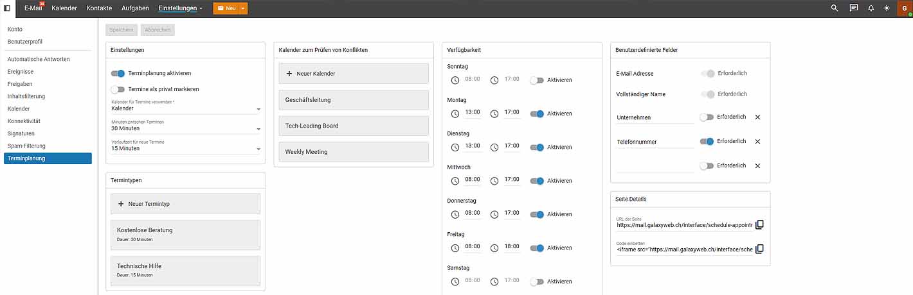Image resolution: width=913 pixels, height=295 pixels.
Task: Expand Minuten zwischen Terminen dropdown
Action: point(185,128)
